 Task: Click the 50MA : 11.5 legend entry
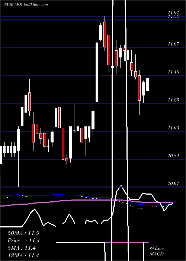pyautogui.click(x=23, y=233)
